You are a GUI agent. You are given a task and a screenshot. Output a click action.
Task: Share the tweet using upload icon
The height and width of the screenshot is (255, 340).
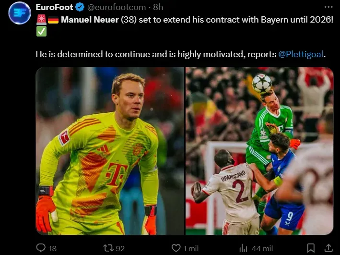(328, 248)
